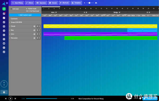Click bar 9 on the ruler

(x=86, y=8)
